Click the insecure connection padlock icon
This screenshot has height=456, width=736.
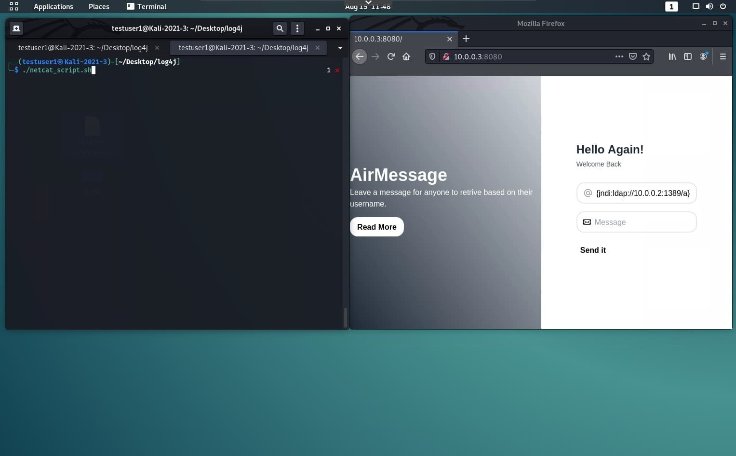tap(446, 56)
